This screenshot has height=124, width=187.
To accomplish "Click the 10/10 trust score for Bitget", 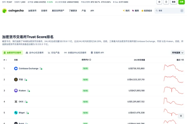I will (85, 113).
